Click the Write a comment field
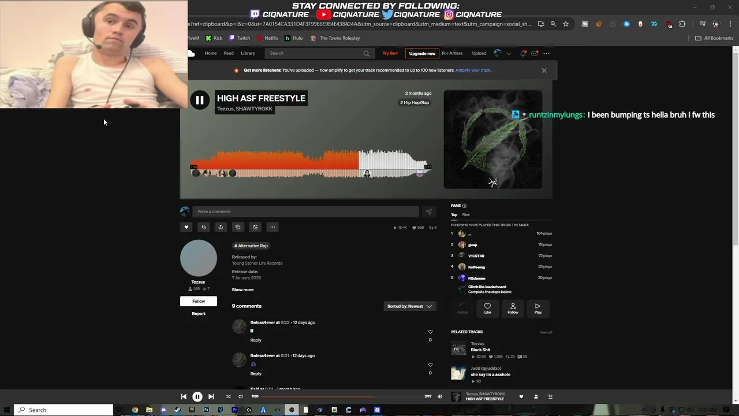The width and height of the screenshot is (739, 416). (x=305, y=211)
